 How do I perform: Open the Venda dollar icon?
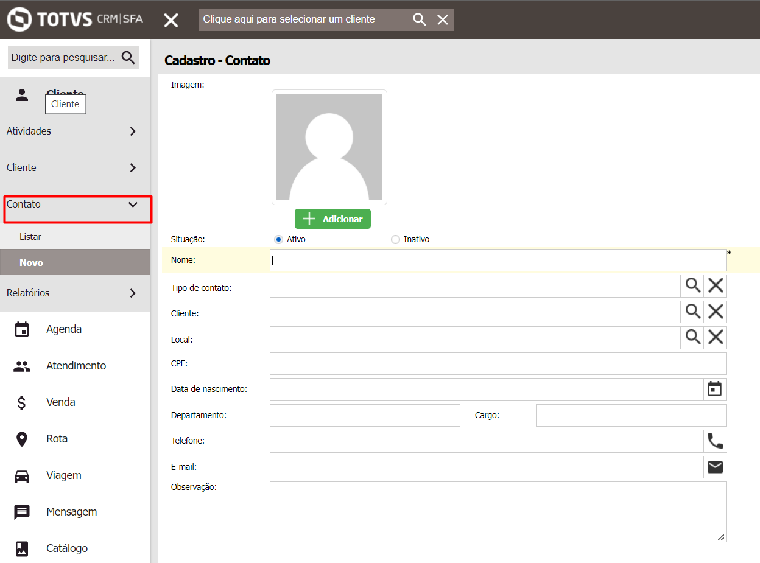coord(22,402)
